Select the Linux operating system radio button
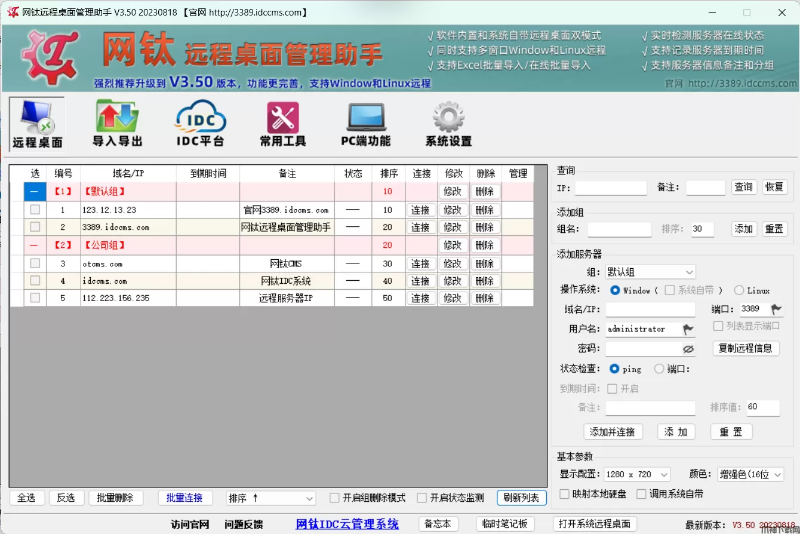Screen dimensions: 800x534 739,290
